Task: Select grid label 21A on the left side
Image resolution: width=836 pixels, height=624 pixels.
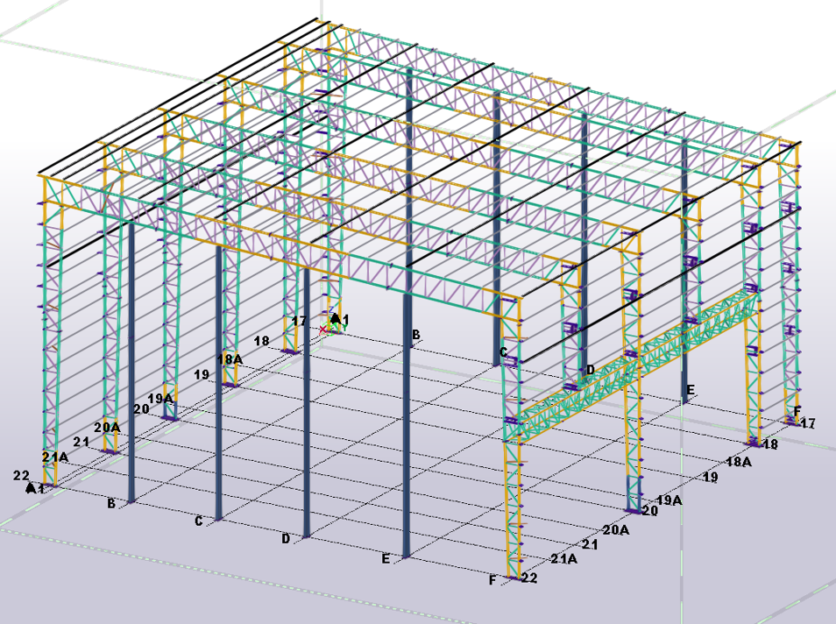Action: click(x=54, y=457)
